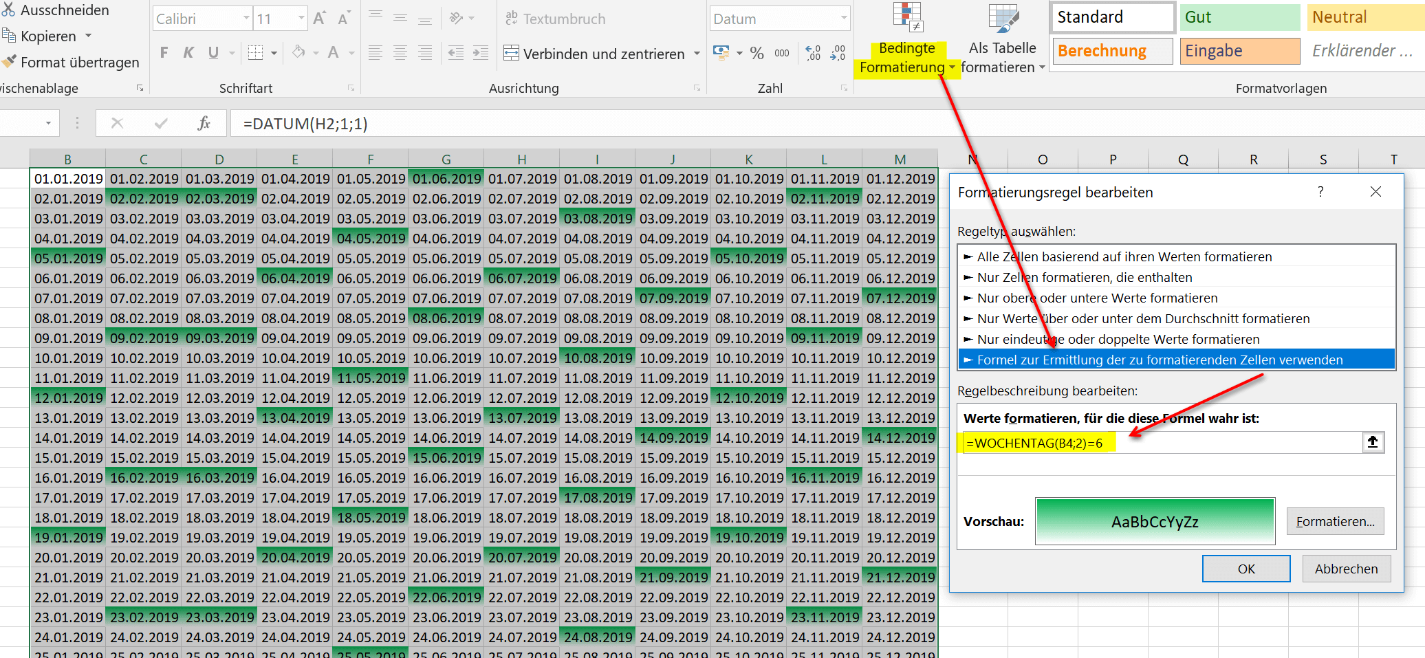Apply the yellow Neutral cell style
Screen dimensions: 1425x658
tap(1366, 17)
